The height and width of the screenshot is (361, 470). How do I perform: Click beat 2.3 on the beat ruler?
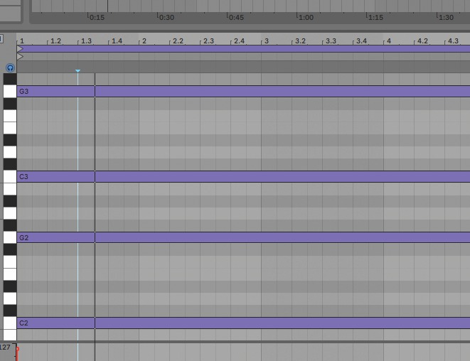coord(208,41)
